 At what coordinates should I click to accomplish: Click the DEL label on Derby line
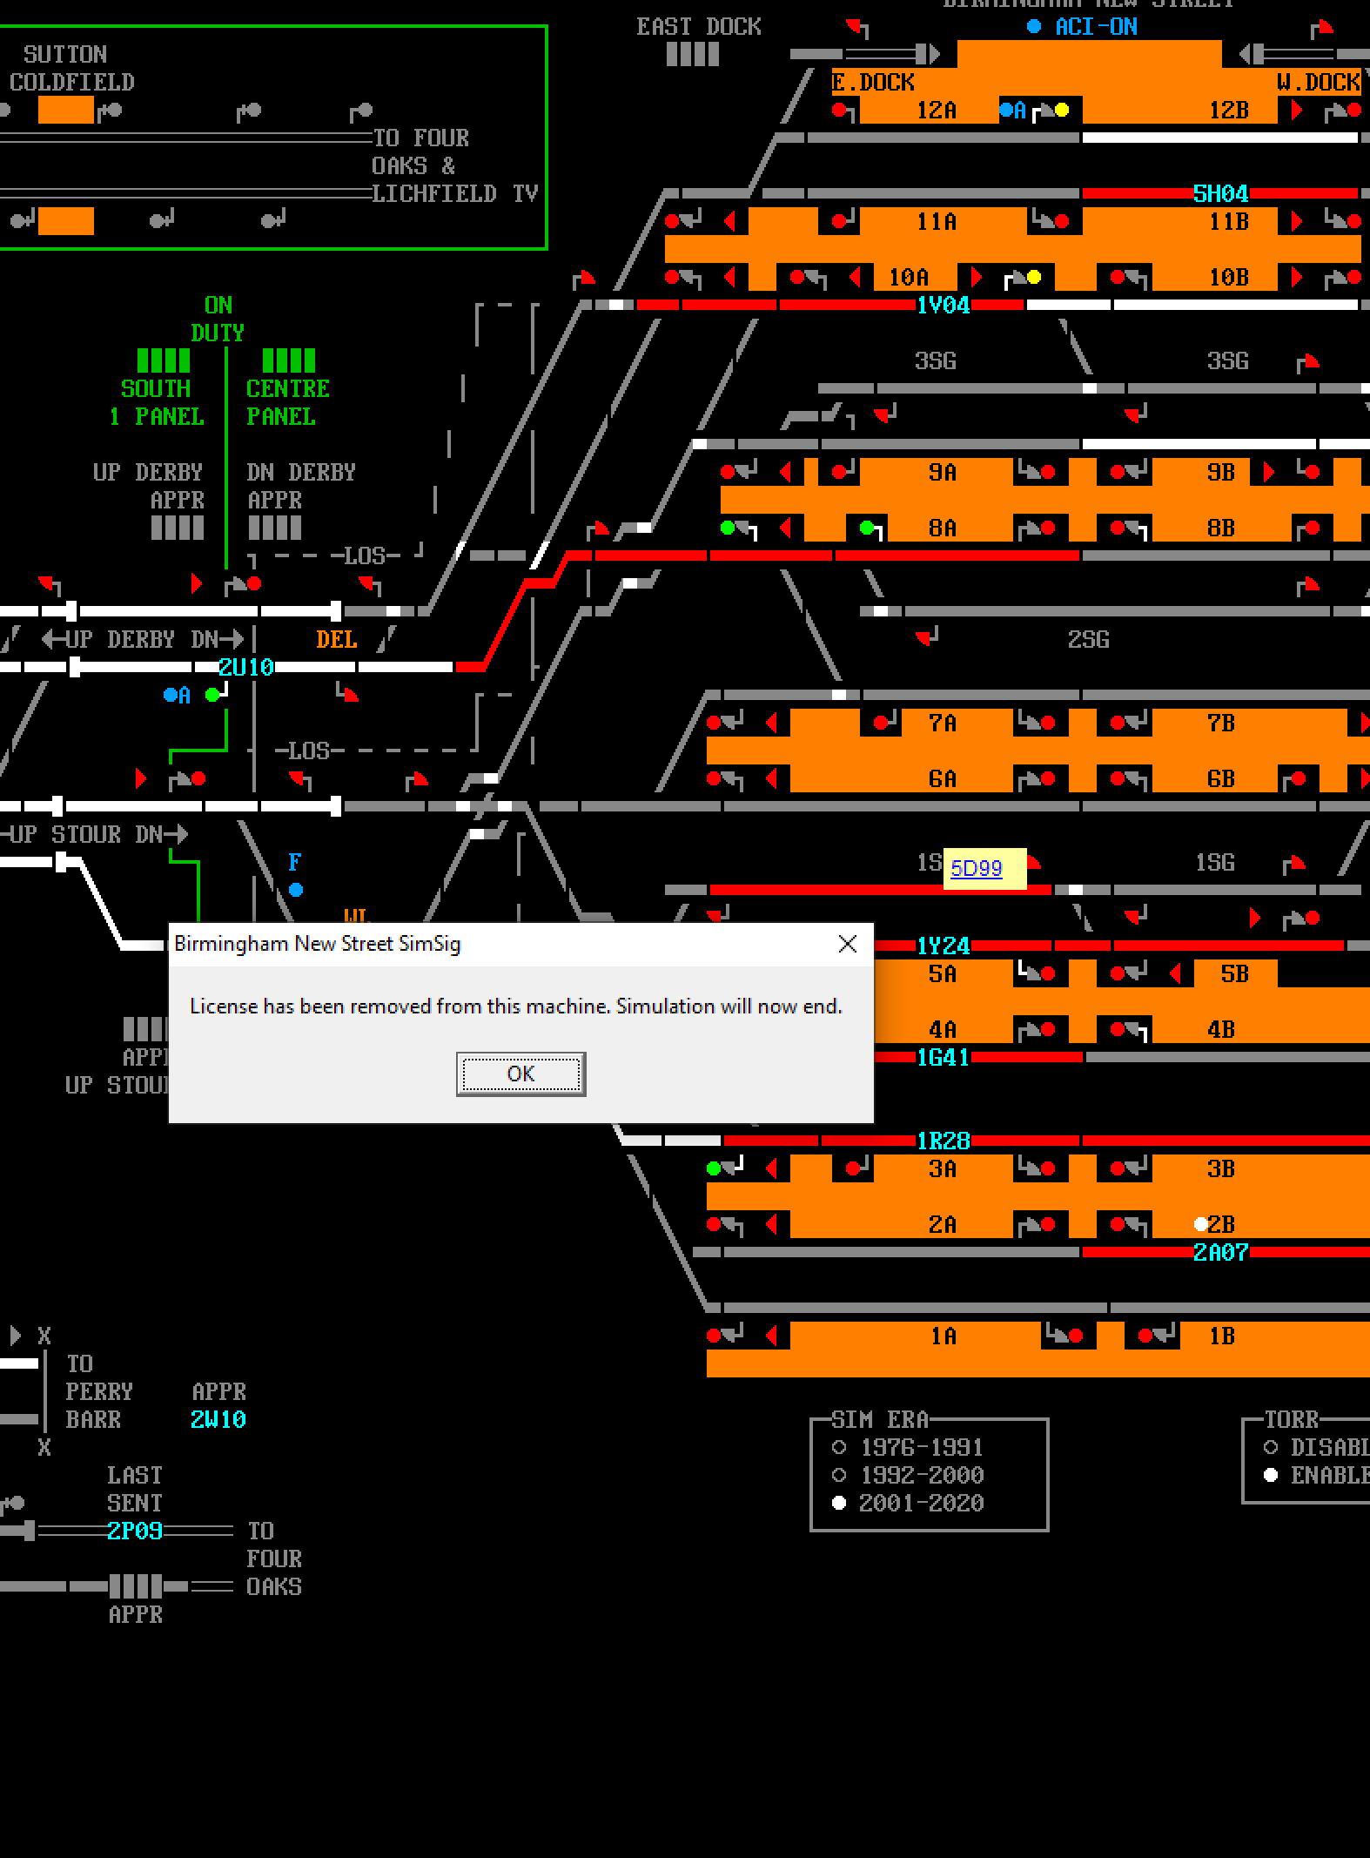[337, 639]
